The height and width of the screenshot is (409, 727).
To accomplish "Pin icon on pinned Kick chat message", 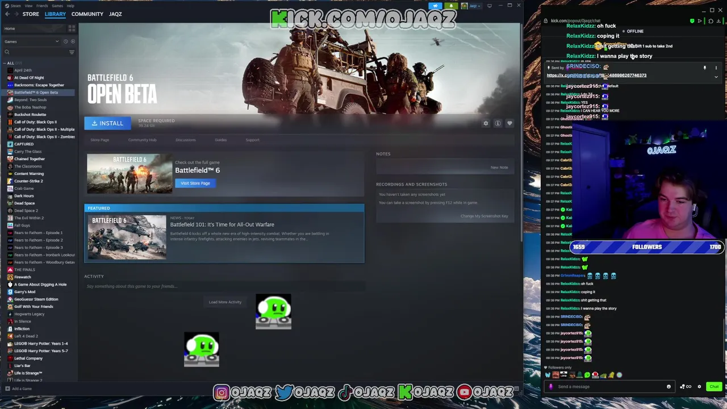I will (x=705, y=68).
